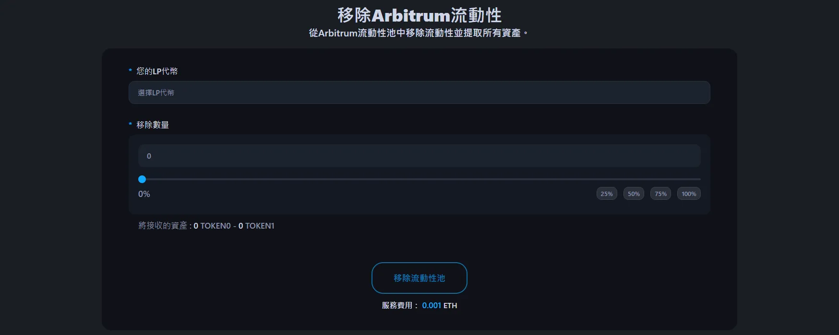The image size is (839, 335).
Task: Click the 移除Arbitrum流動性 page heading
Action: point(419,15)
